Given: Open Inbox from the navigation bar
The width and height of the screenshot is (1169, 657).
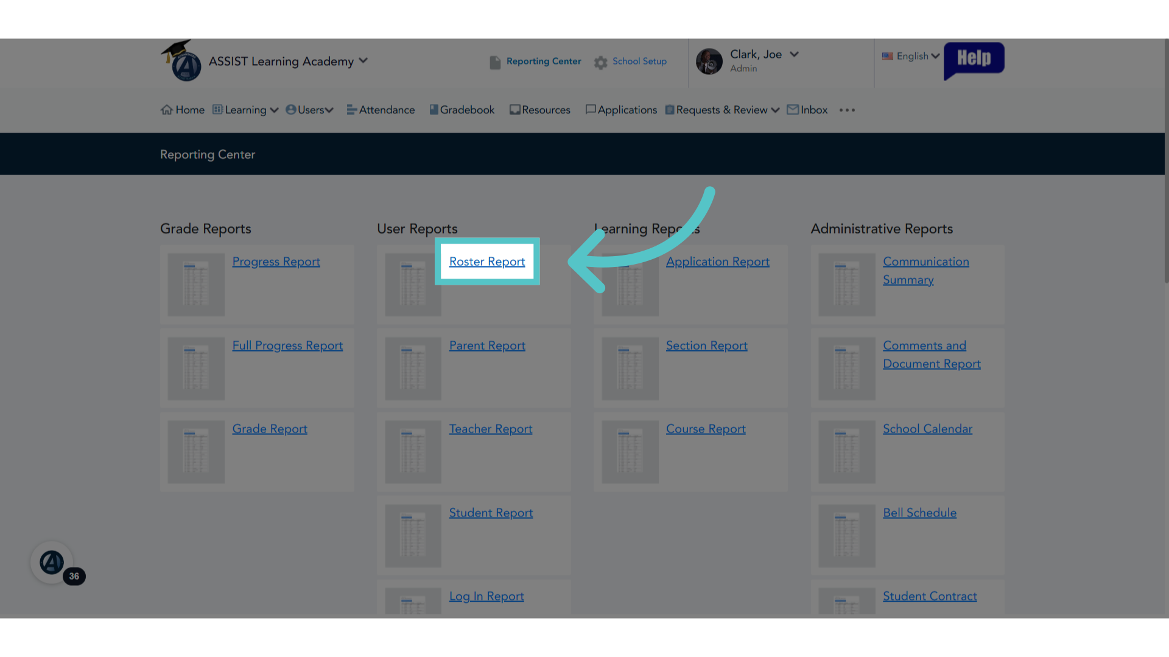Looking at the screenshot, I should (x=807, y=109).
